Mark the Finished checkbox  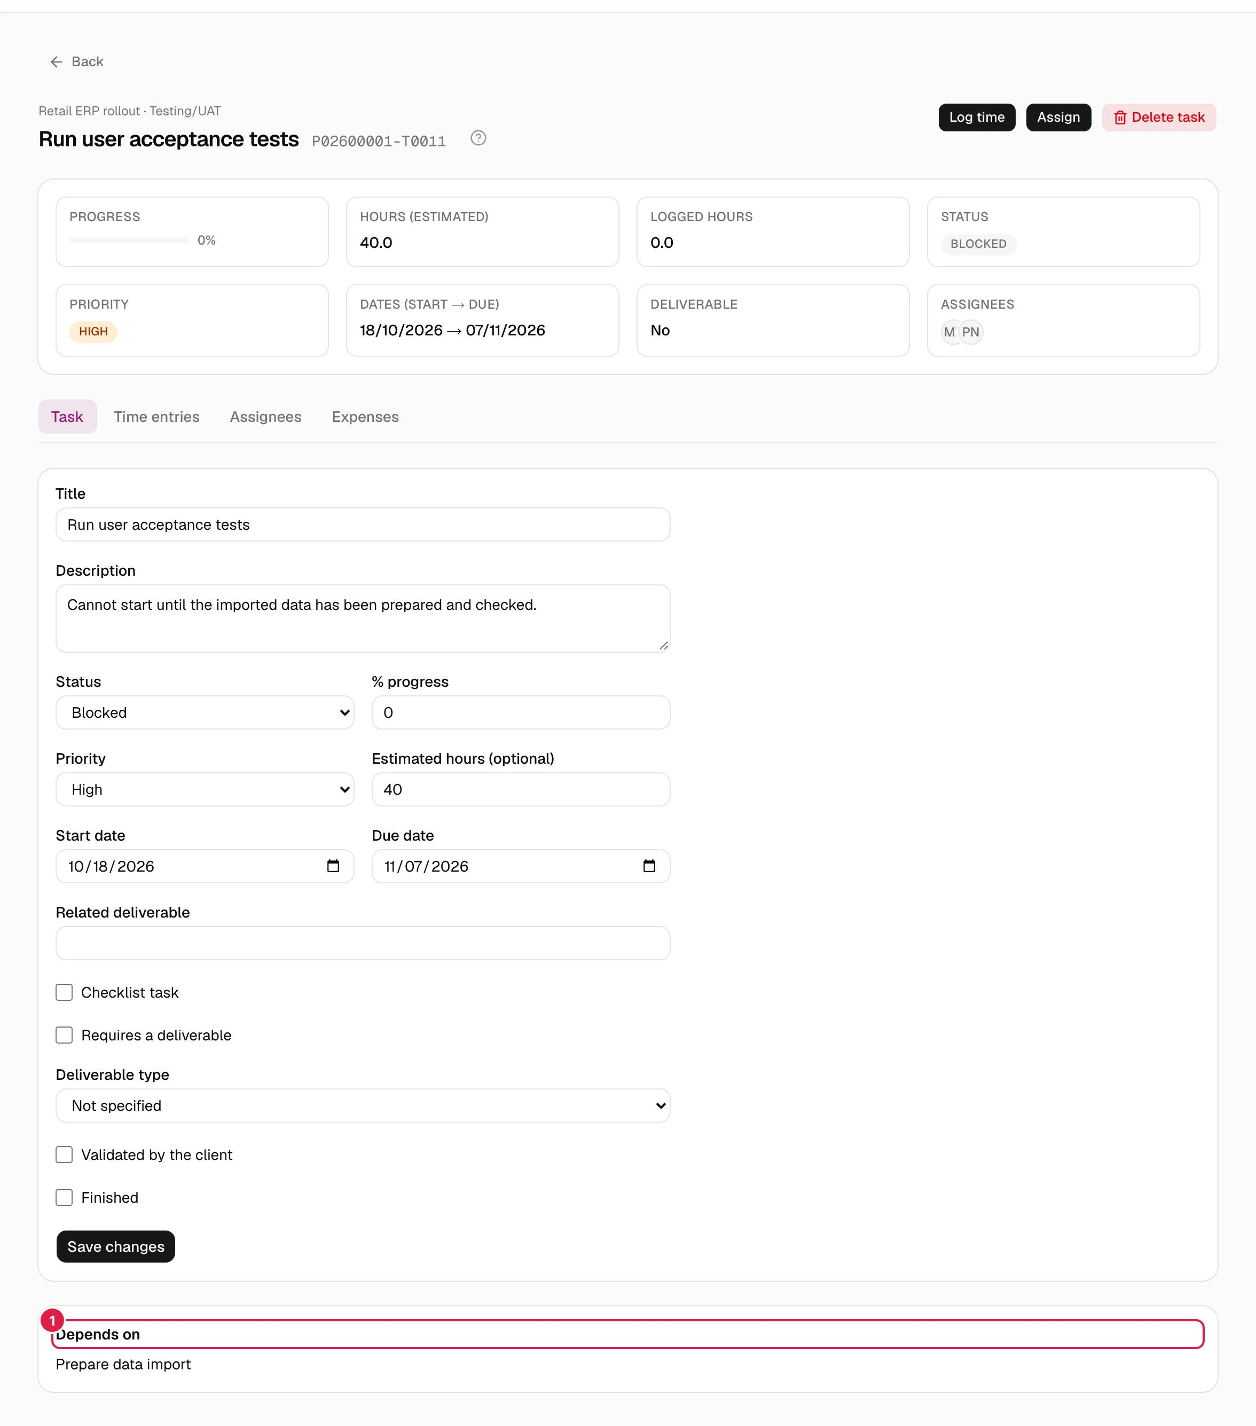pyautogui.click(x=64, y=1197)
